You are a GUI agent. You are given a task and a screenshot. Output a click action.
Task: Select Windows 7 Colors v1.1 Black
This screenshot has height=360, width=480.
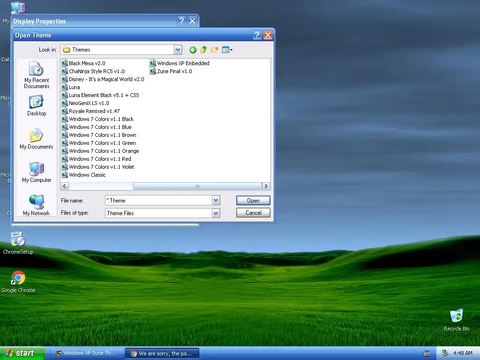[x=97, y=119]
